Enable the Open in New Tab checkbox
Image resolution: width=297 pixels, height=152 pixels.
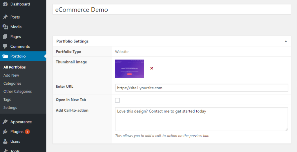[x=117, y=100]
